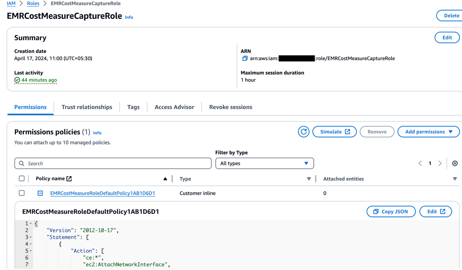The height and width of the screenshot is (270, 462).
Task: Open the Tags tab
Action: (133, 107)
